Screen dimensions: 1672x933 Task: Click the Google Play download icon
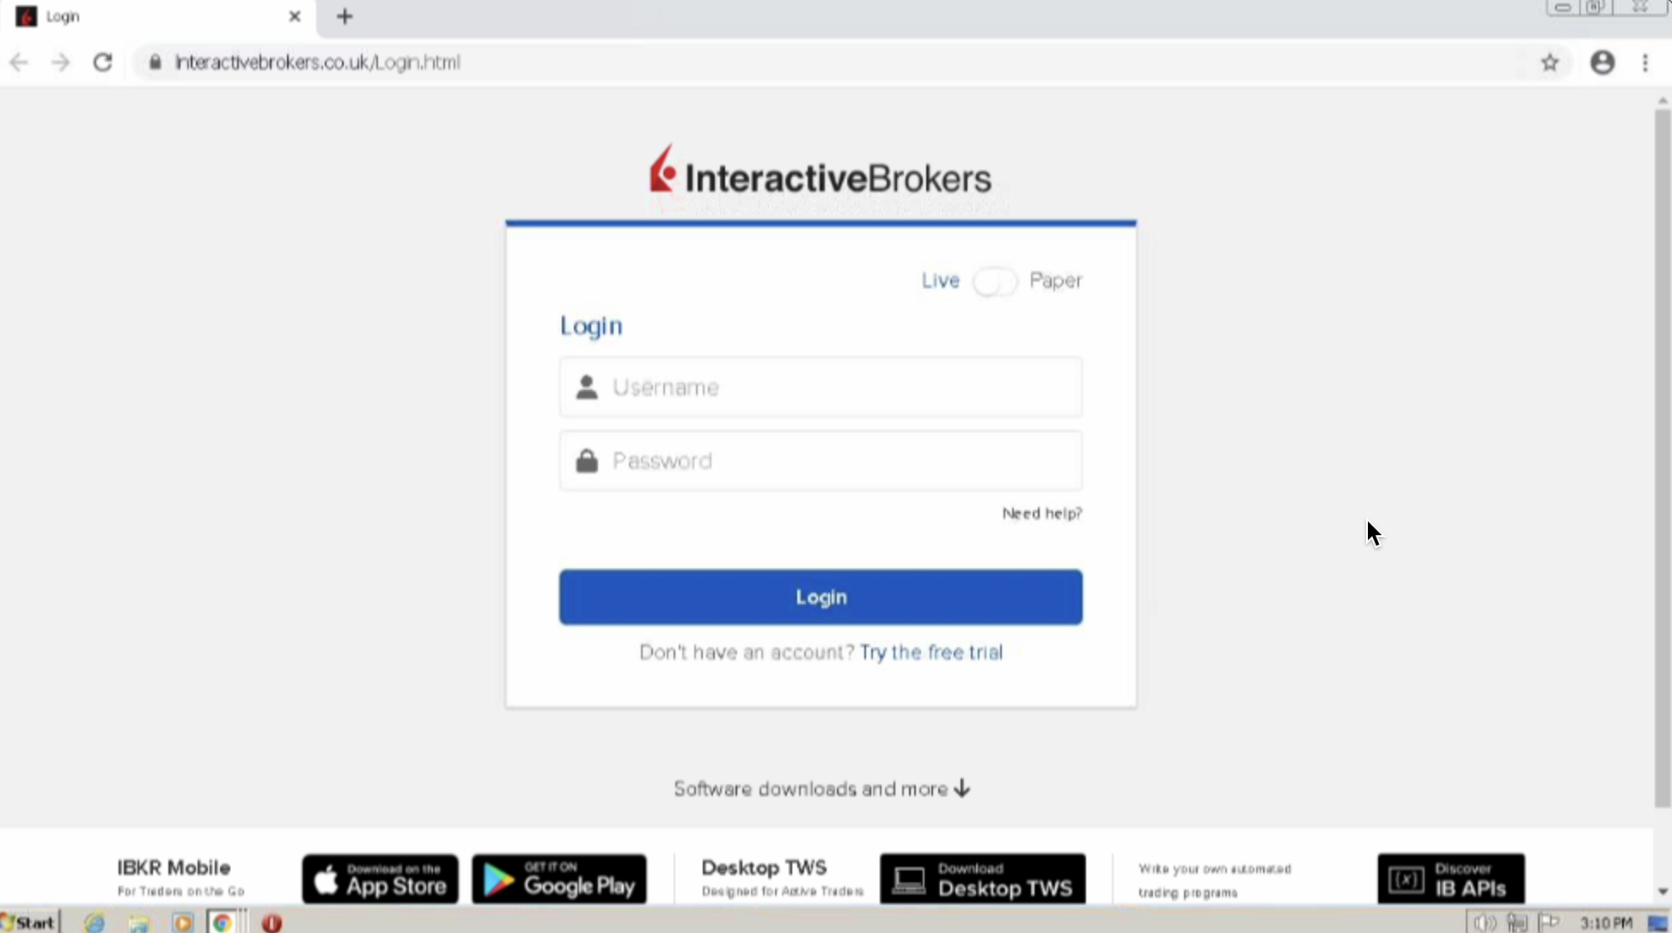click(559, 878)
